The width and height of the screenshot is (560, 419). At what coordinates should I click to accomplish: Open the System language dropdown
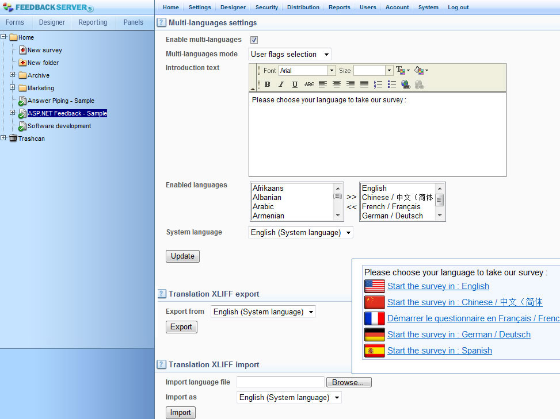300,233
